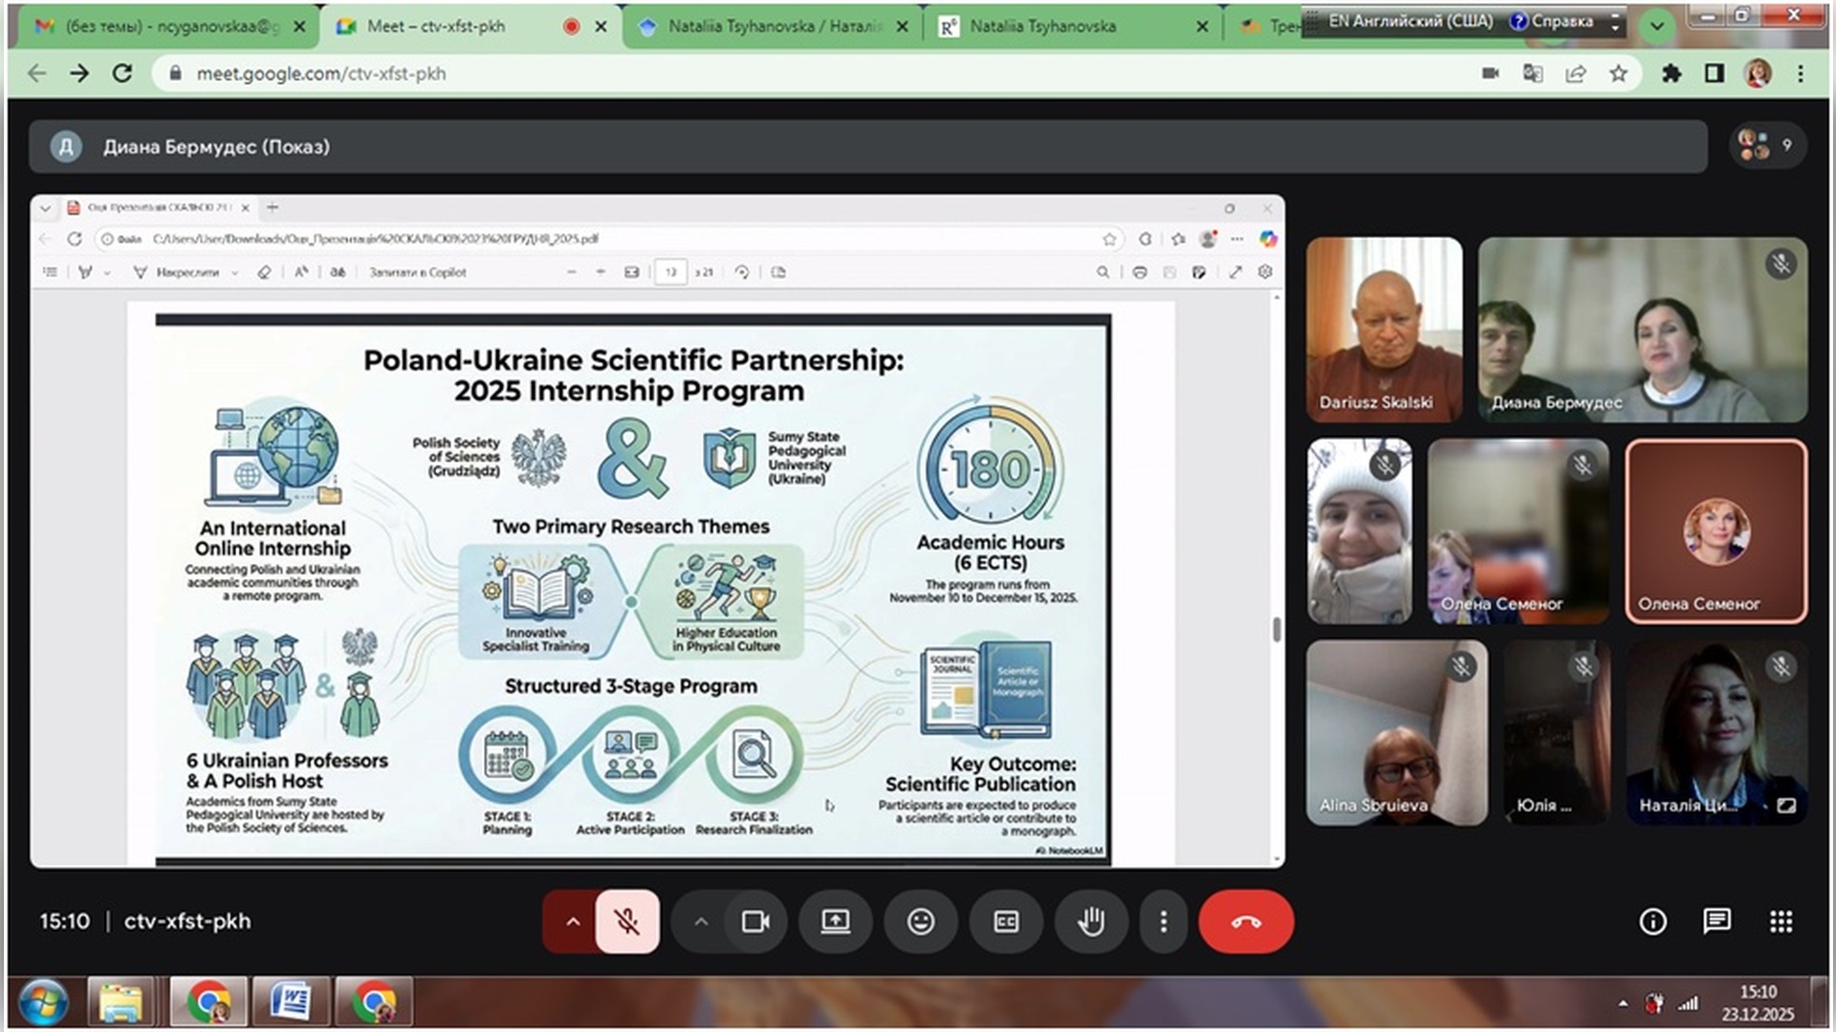Open meeting details info icon
This screenshot has height=1032, width=1836.
(1652, 921)
